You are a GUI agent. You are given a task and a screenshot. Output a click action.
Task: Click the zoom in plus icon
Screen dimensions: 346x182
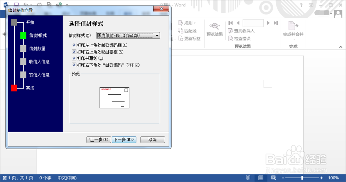click(x=322, y=178)
